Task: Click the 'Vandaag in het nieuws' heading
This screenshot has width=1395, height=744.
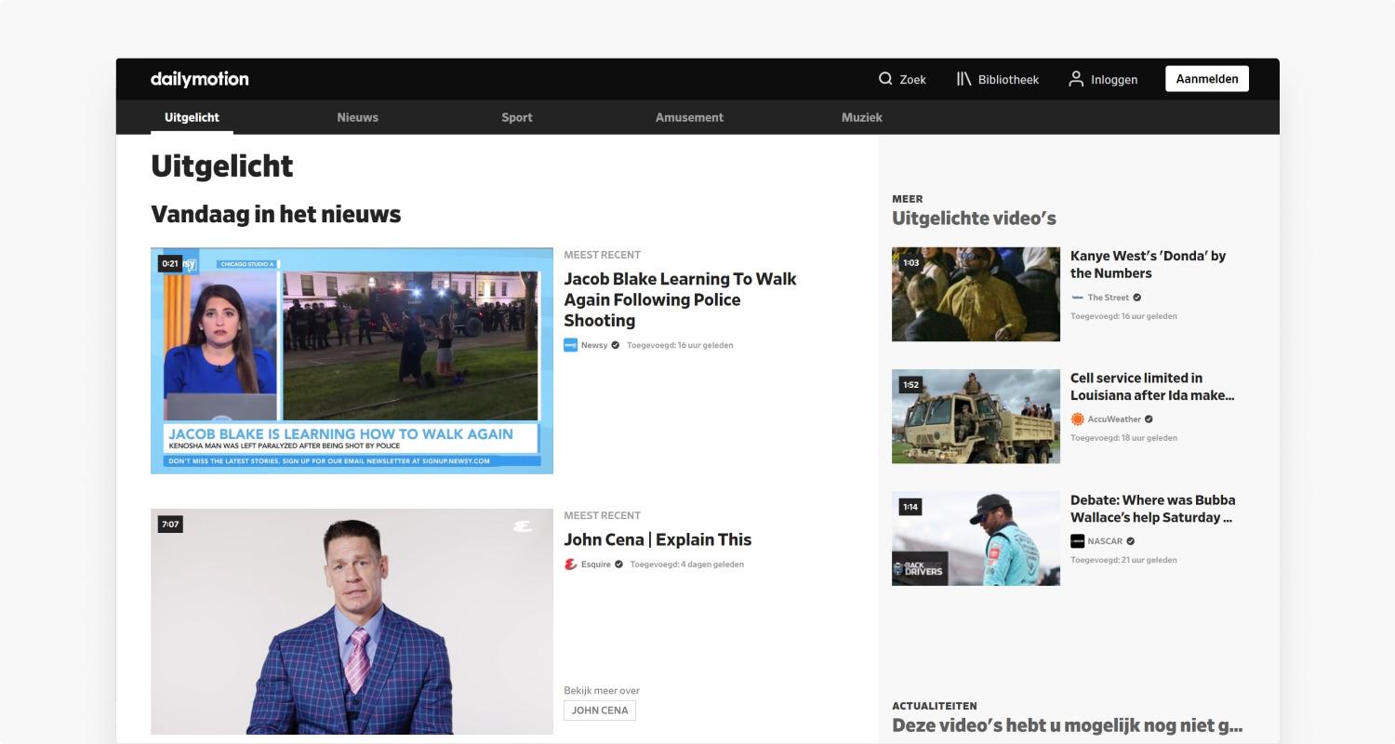Action: click(276, 214)
